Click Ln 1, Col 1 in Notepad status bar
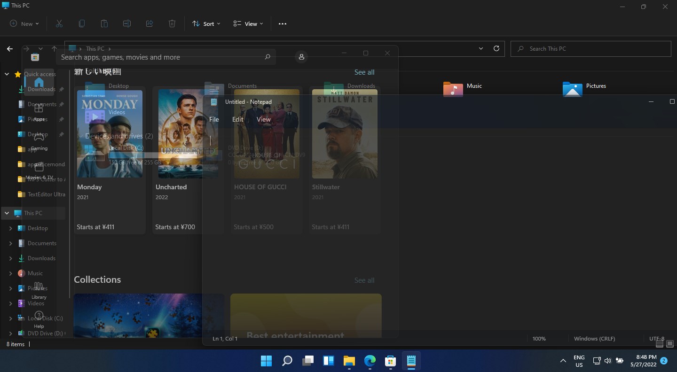Screen dimensions: 677x372 225,339
